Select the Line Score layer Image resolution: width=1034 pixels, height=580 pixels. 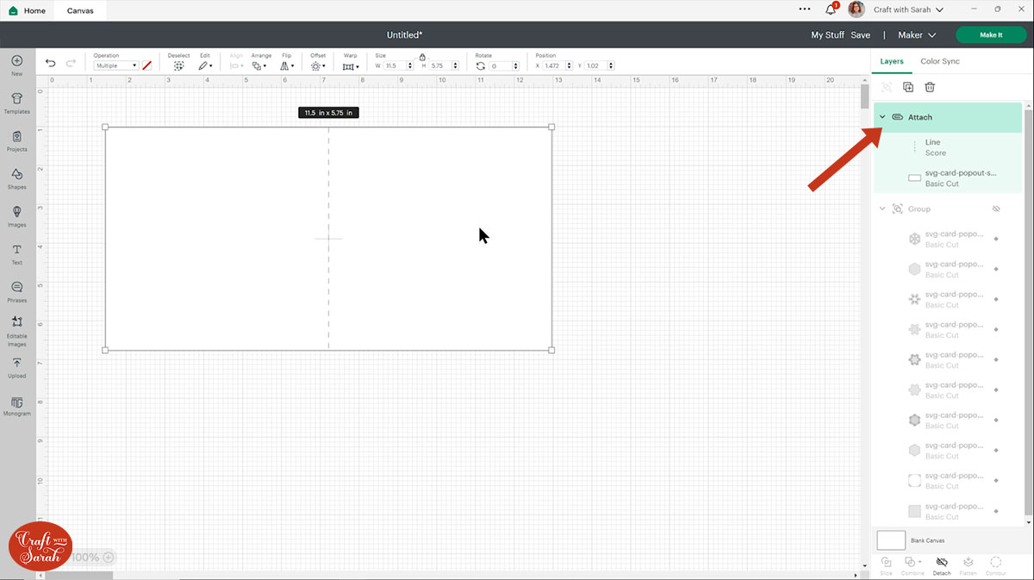pyautogui.click(x=948, y=147)
